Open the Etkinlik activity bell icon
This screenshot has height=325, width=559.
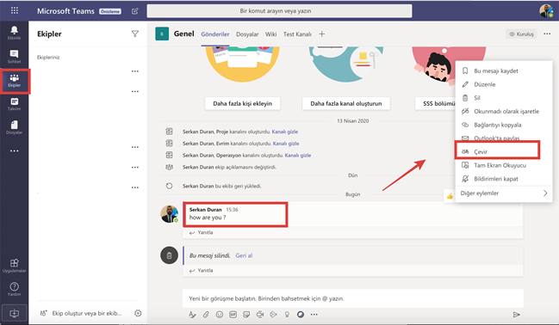pyautogui.click(x=15, y=32)
